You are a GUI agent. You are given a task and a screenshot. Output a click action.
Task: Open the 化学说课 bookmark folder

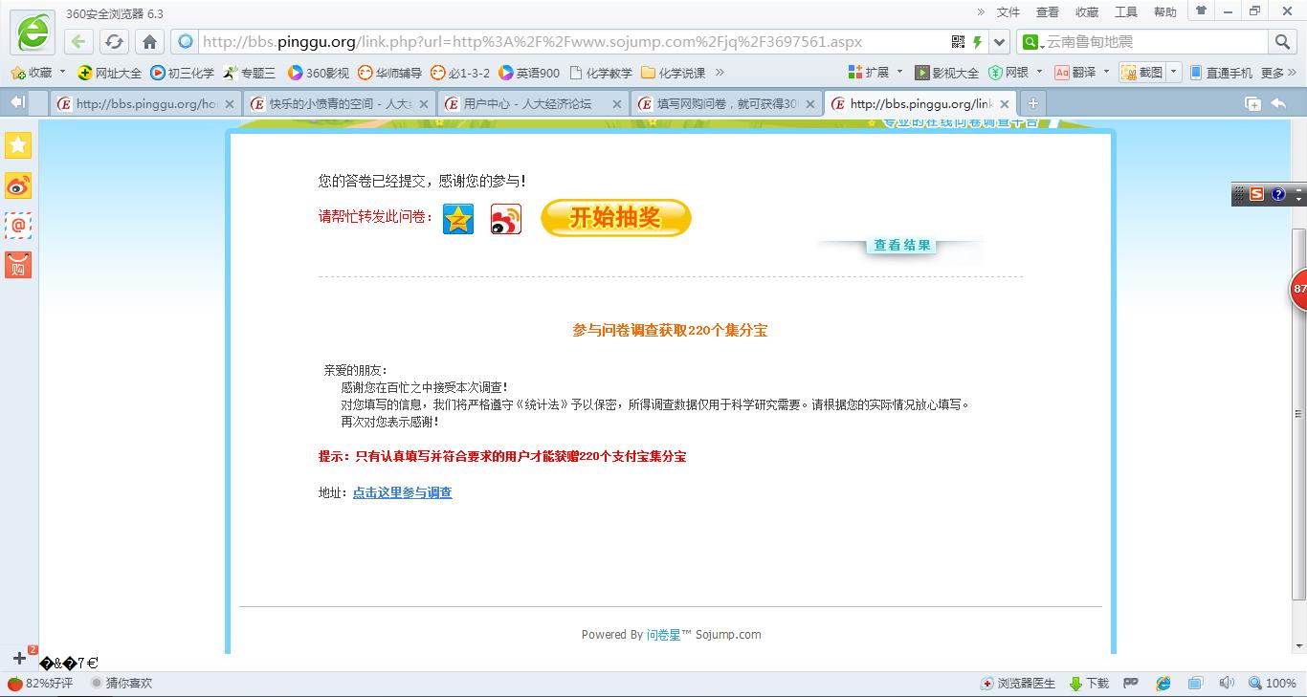(x=674, y=73)
